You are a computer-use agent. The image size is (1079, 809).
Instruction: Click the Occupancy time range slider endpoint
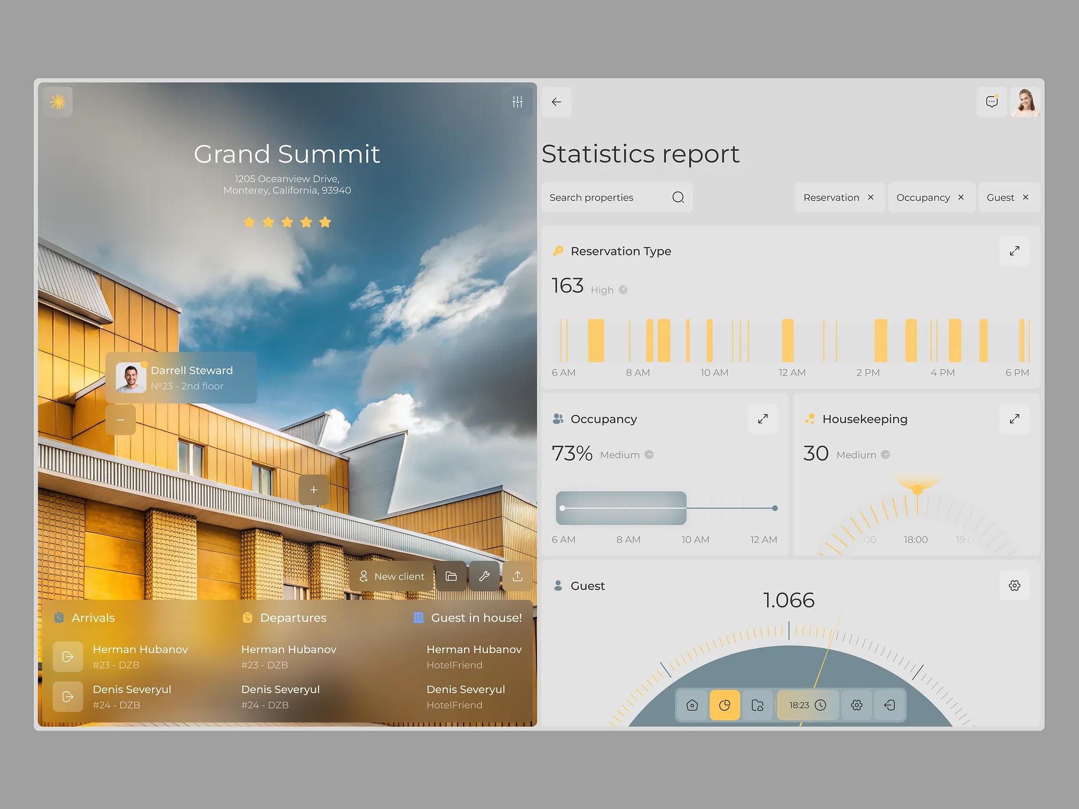click(775, 508)
